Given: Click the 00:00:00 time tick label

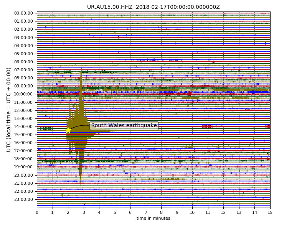Looking at the screenshot, I should (23, 13).
